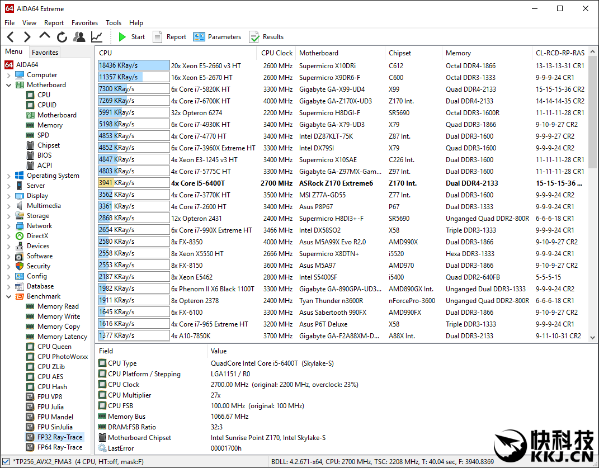The height and width of the screenshot is (468, 599).
Task: Select Memory Read benchmark
Action: point(53,306)
